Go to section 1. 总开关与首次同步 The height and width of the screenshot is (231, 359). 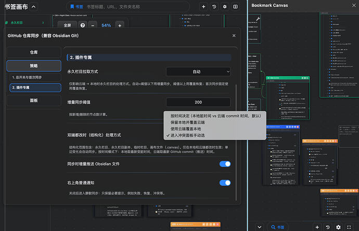coord(35,78)
